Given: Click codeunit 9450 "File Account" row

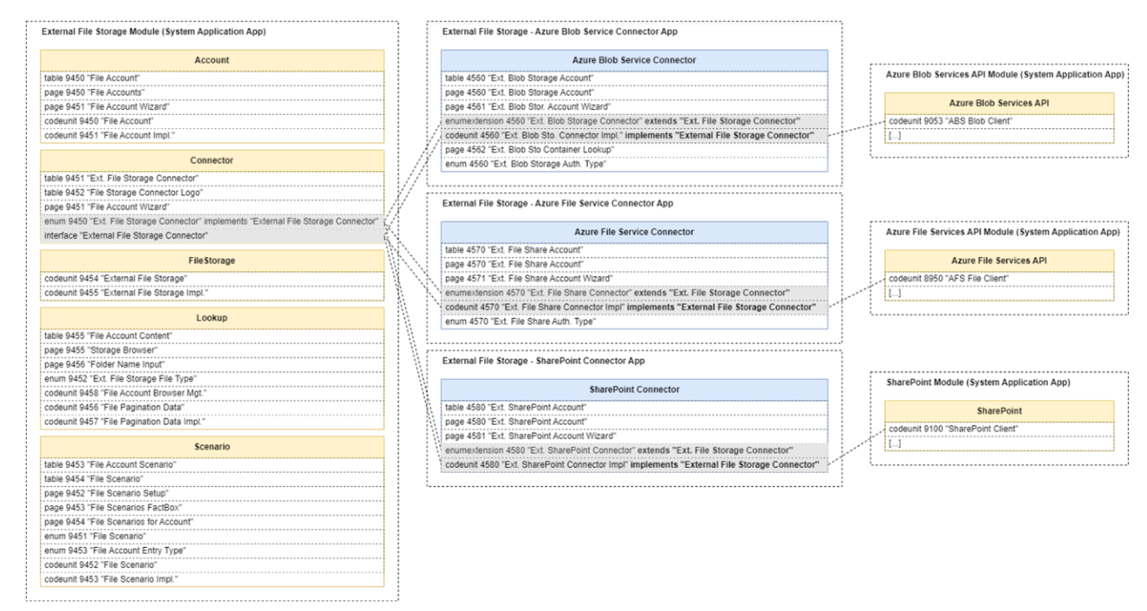Looking at the screenshot, I should (213, 121).
